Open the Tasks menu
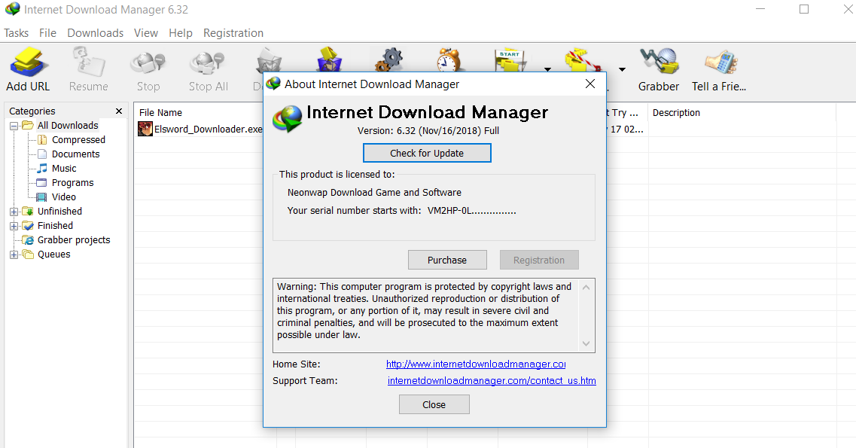856x448 pixels. click(x=17, y=32)
